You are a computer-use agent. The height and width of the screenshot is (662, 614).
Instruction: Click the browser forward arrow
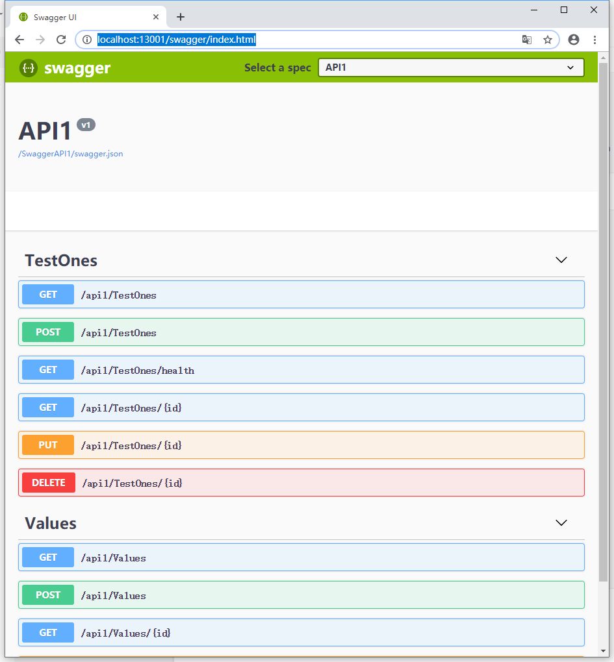click(x=40, y=40)
